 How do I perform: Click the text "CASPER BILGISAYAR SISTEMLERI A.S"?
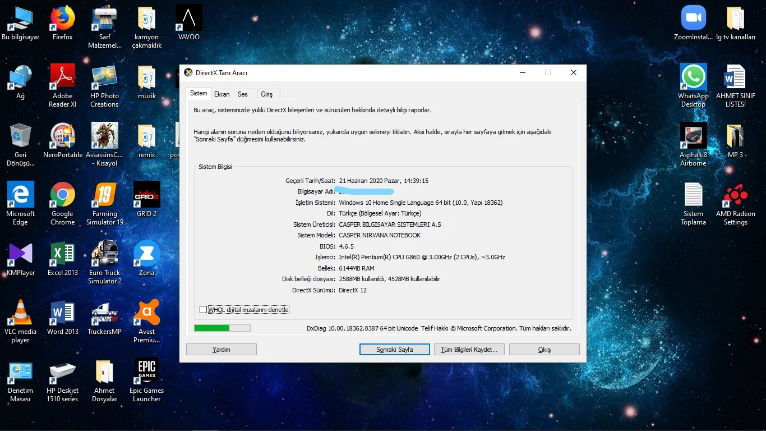[390, 224]
